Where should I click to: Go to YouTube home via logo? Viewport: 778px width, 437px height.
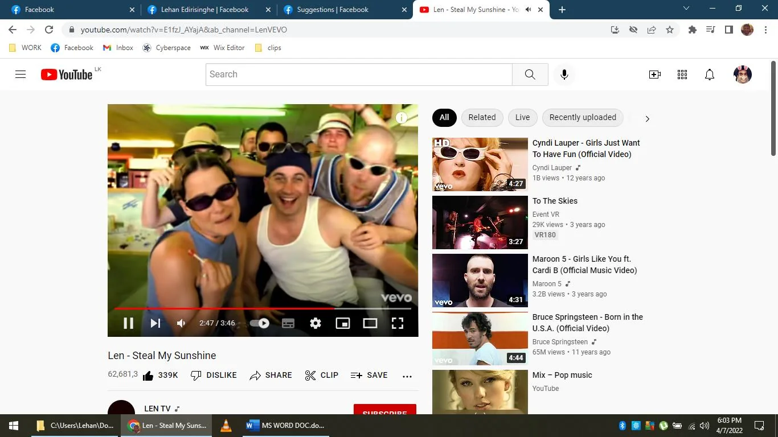click(x=67, y=75)
